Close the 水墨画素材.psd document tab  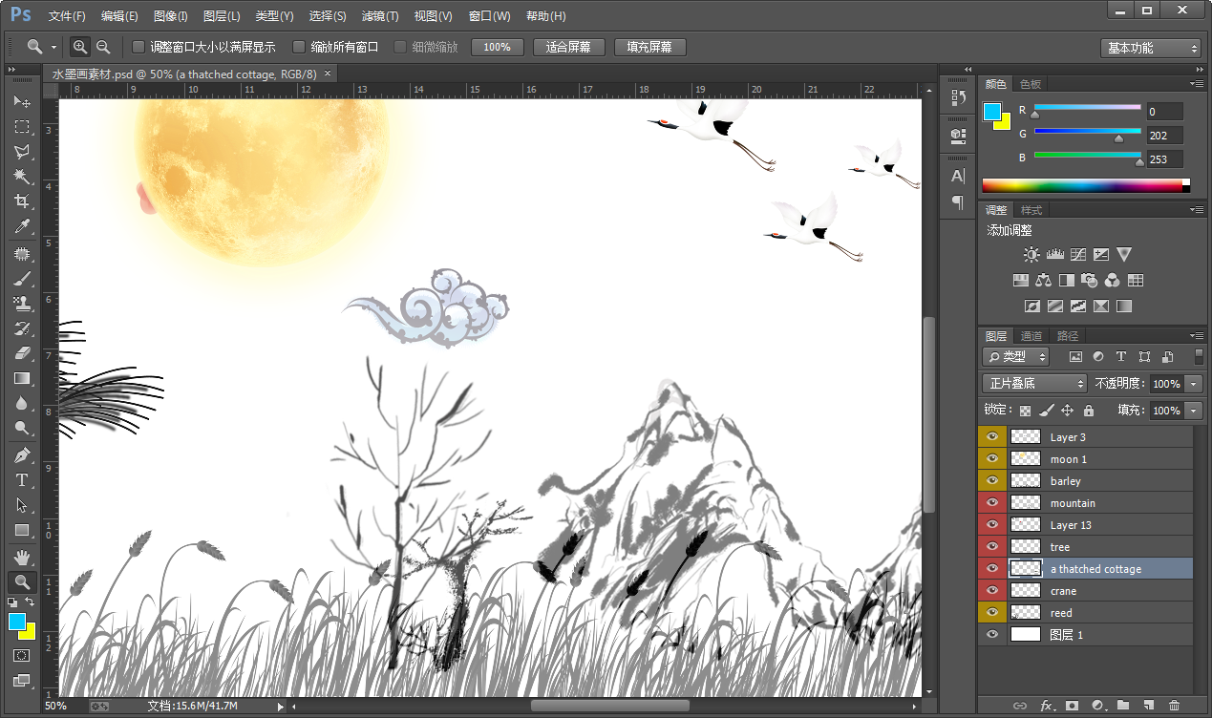tap(328, 74)
